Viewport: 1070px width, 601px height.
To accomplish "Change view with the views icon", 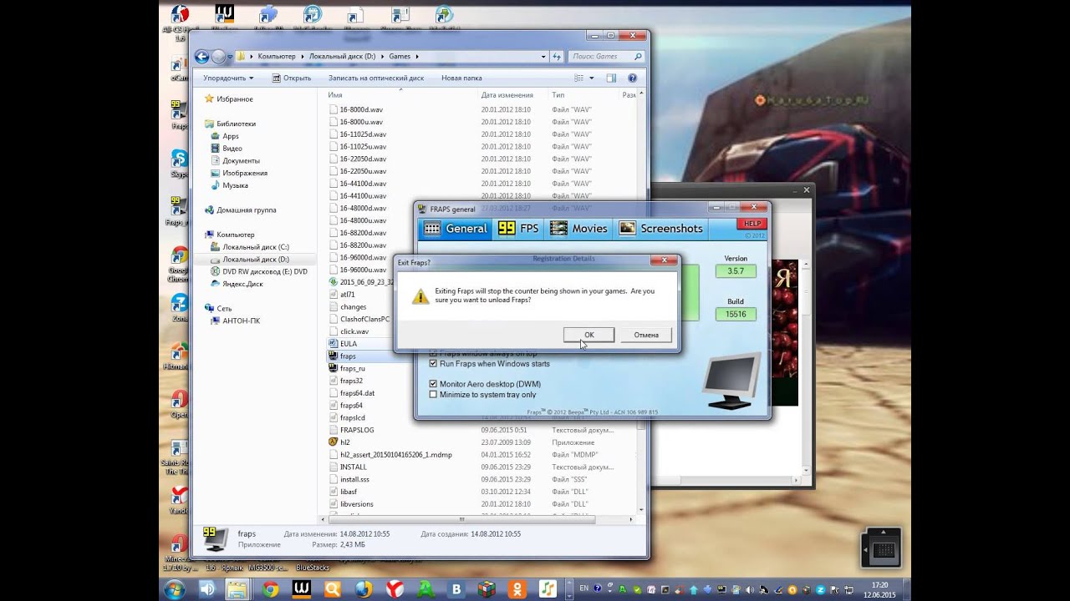I will click(x=578, y=78).
